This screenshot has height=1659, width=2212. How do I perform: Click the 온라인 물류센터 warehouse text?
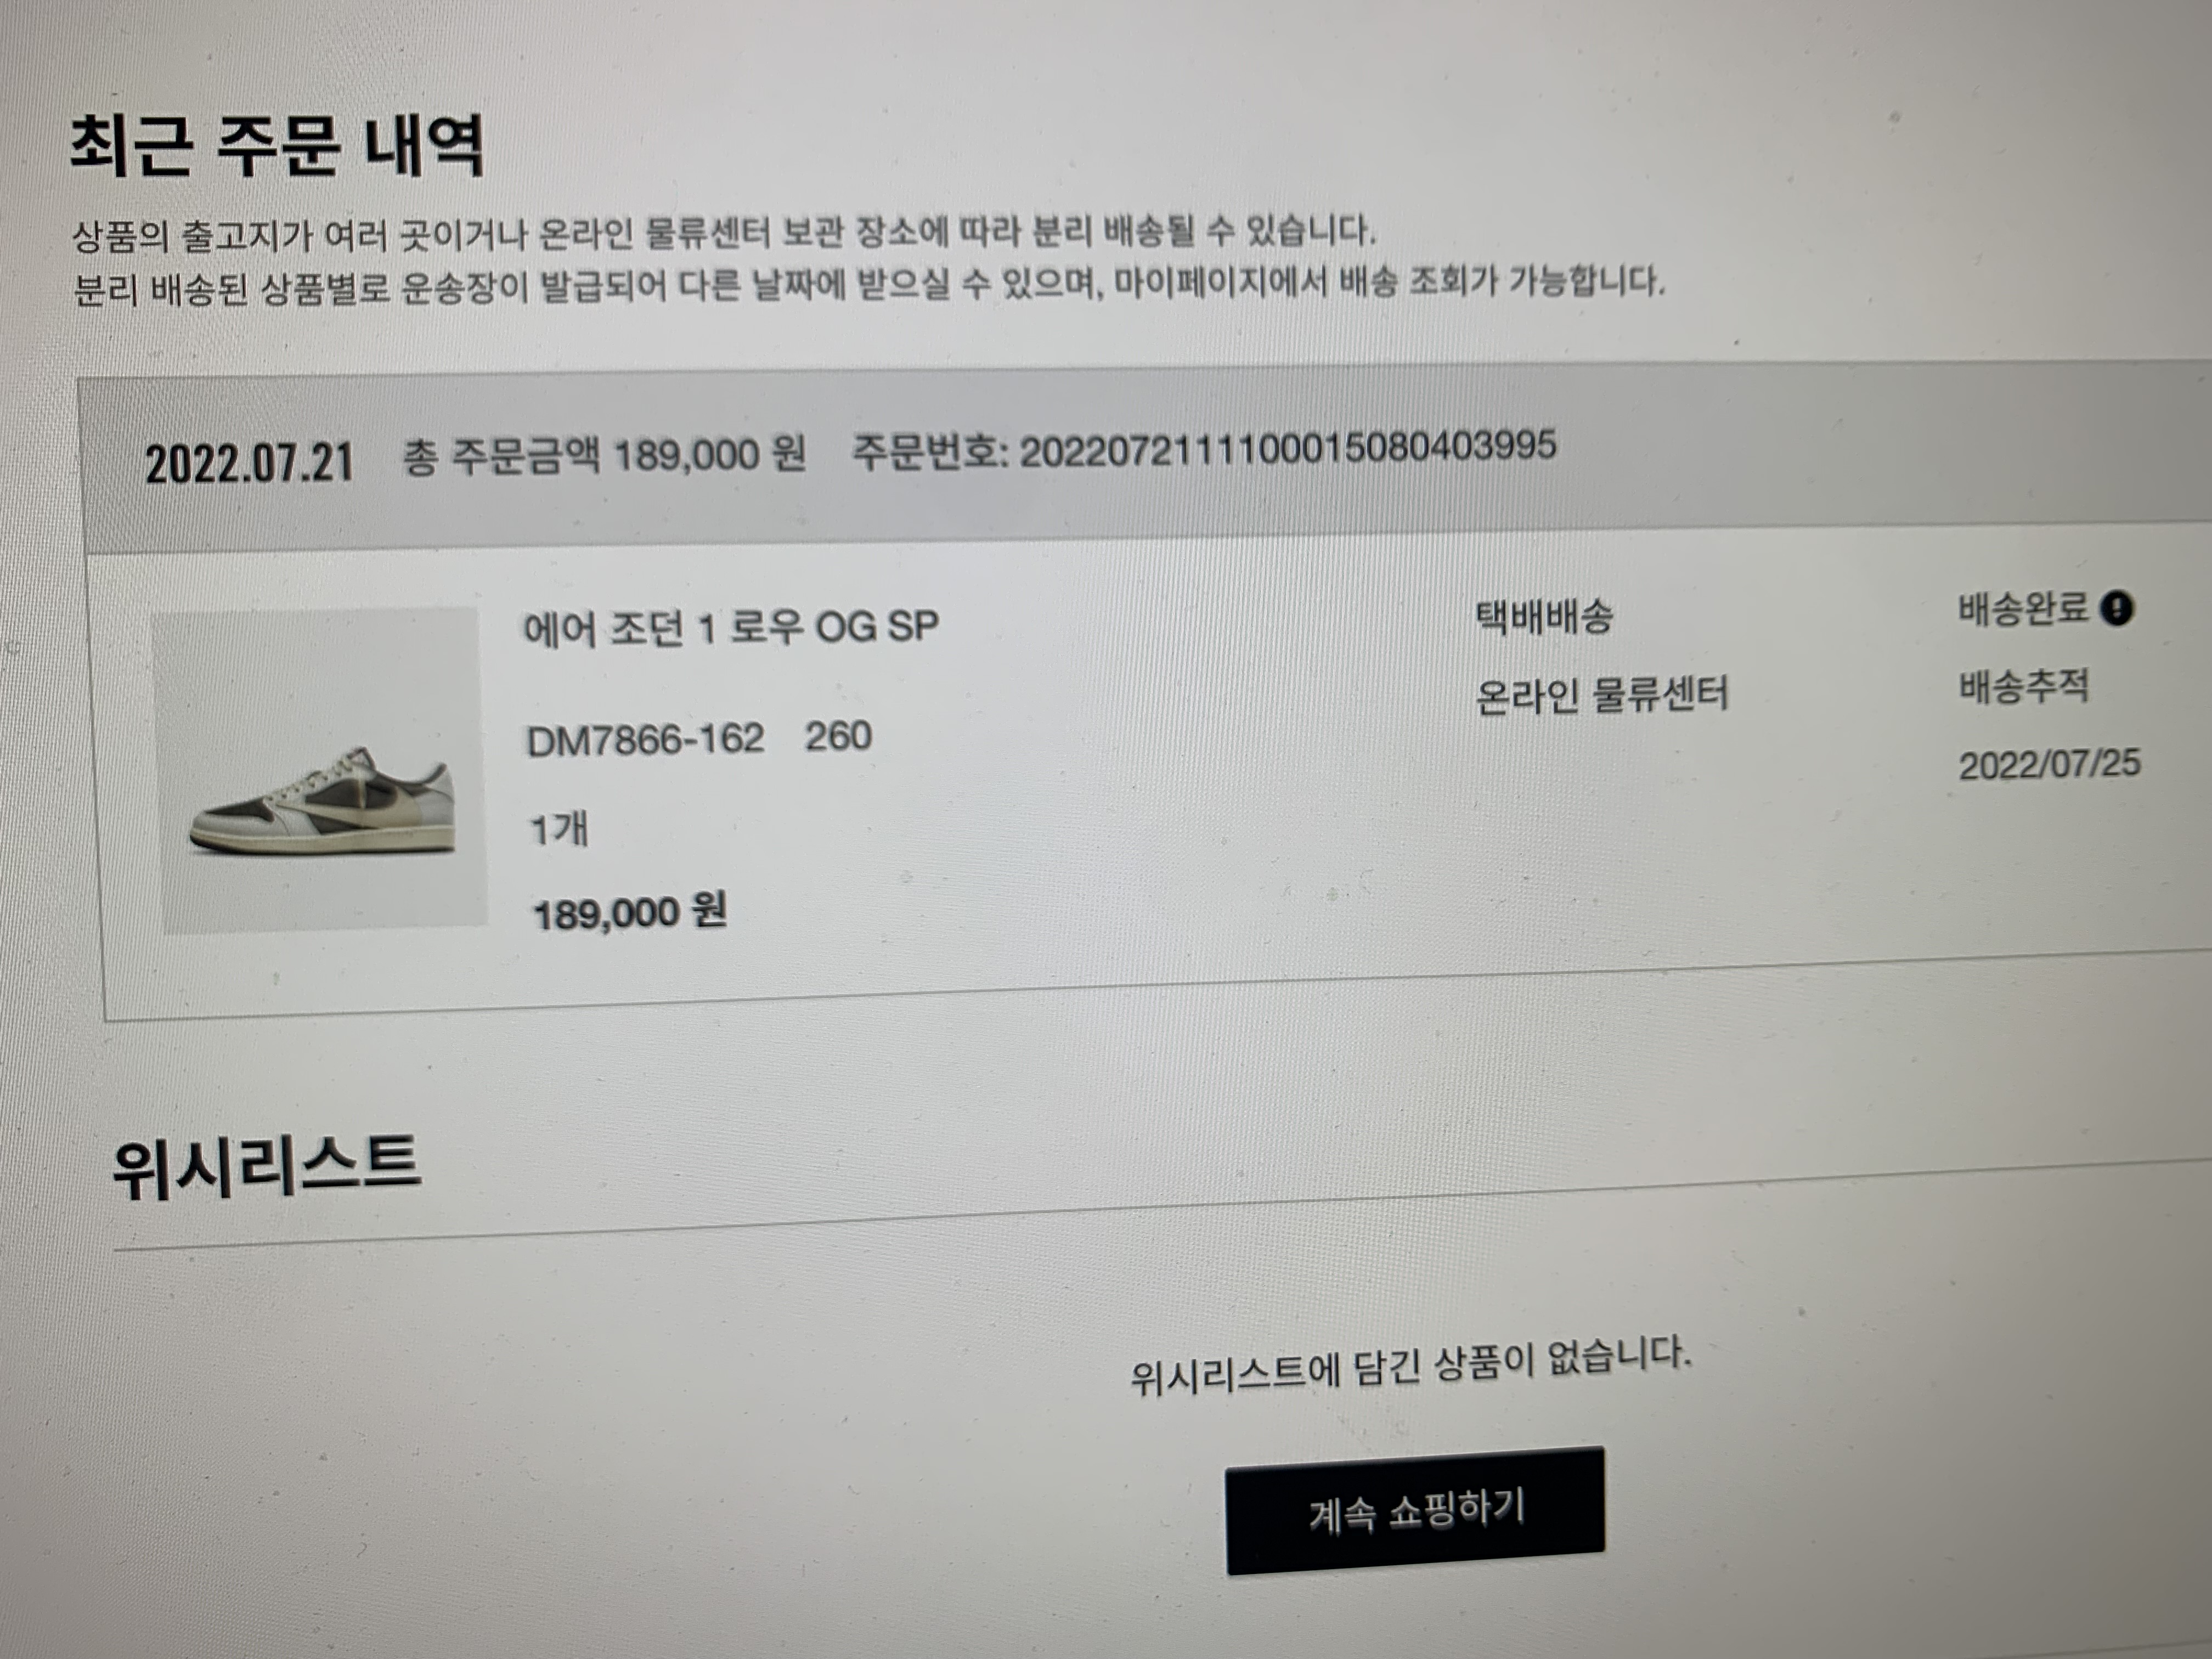click(x=1602, y=694)
